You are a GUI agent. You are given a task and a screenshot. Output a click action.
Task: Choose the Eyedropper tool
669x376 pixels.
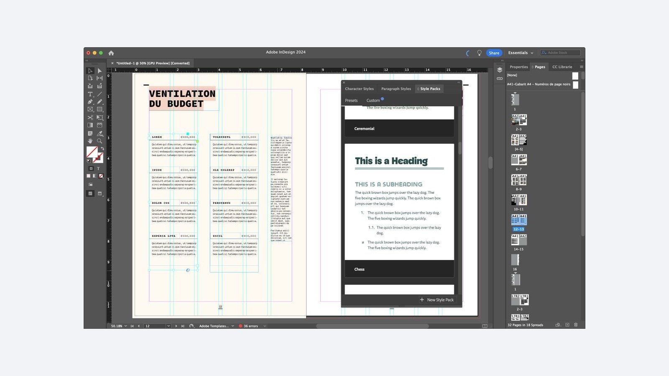point(100,133)
